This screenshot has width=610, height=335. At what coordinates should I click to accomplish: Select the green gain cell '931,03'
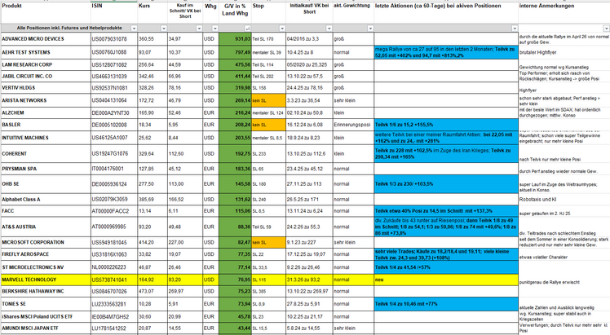tap(235, 39)
